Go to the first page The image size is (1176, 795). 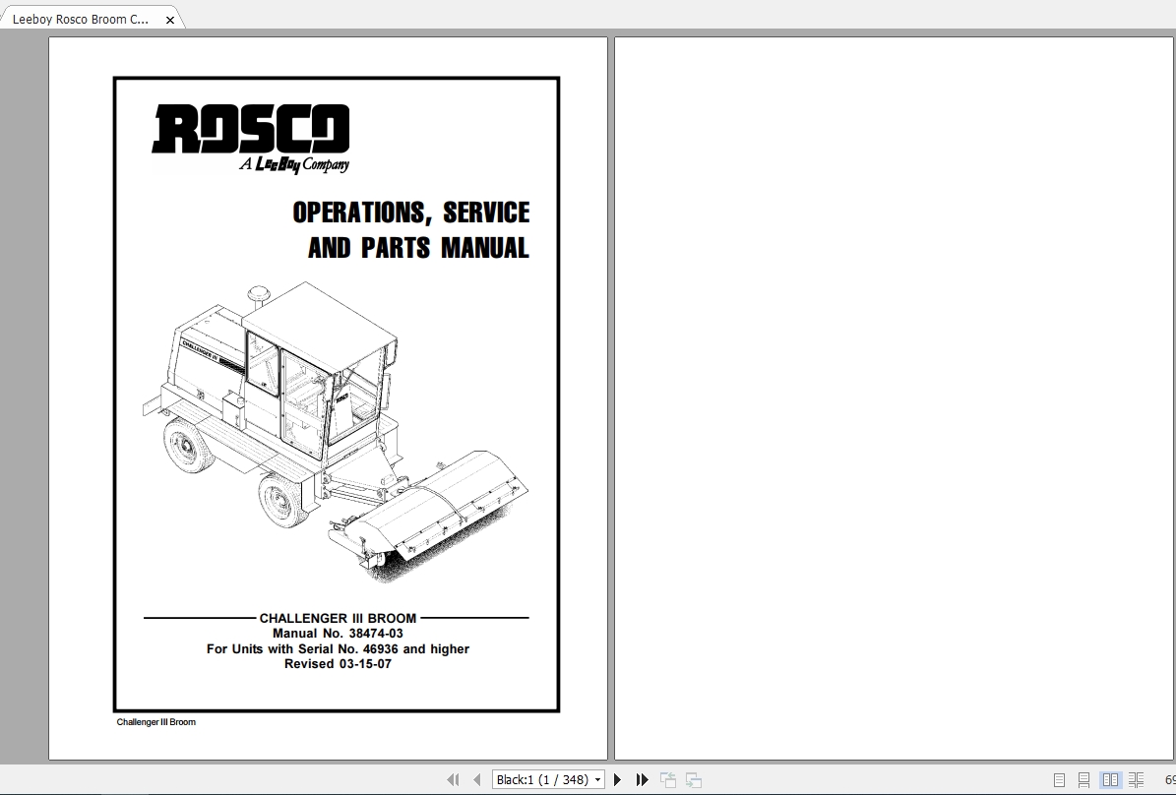tap(453, 780)
